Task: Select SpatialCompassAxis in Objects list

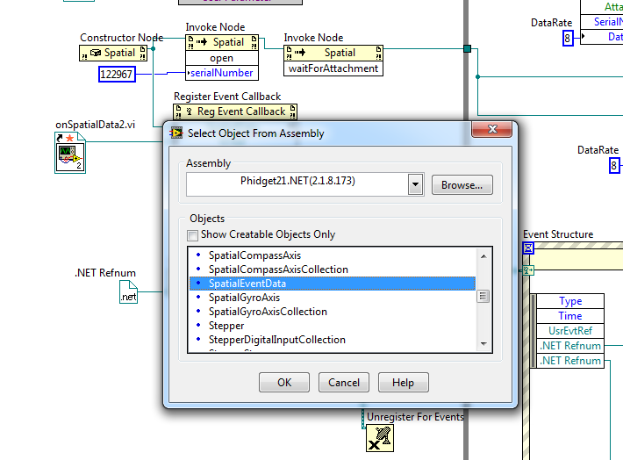Action: click(x=255, y=255)
